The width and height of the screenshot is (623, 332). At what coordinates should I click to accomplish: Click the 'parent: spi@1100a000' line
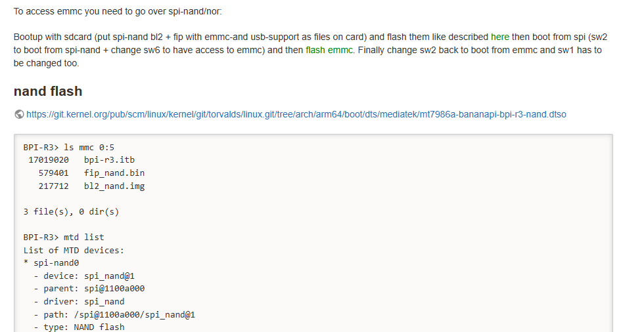click(89, 289)
